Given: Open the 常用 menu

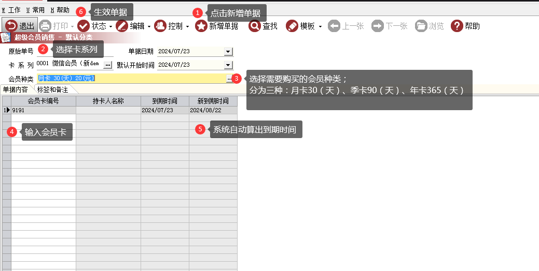Looking at the screenshot, I should [x=36, y=10].
